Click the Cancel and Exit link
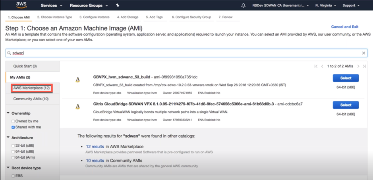This screenshot has width=373, height=180. 345,27
